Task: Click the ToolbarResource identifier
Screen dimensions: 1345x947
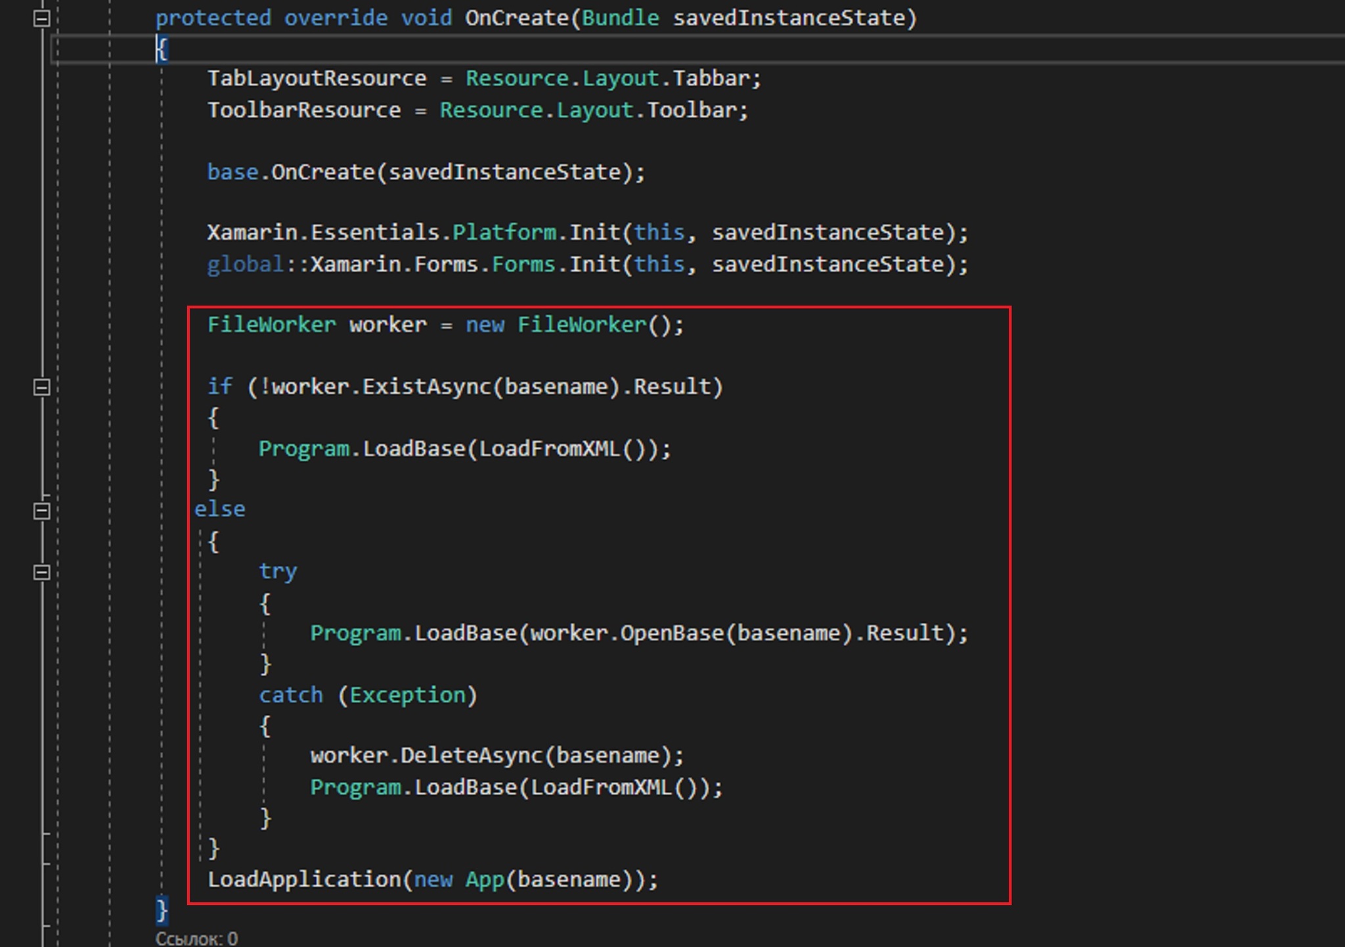Action: pyautogui.click(x=303, y=110)
